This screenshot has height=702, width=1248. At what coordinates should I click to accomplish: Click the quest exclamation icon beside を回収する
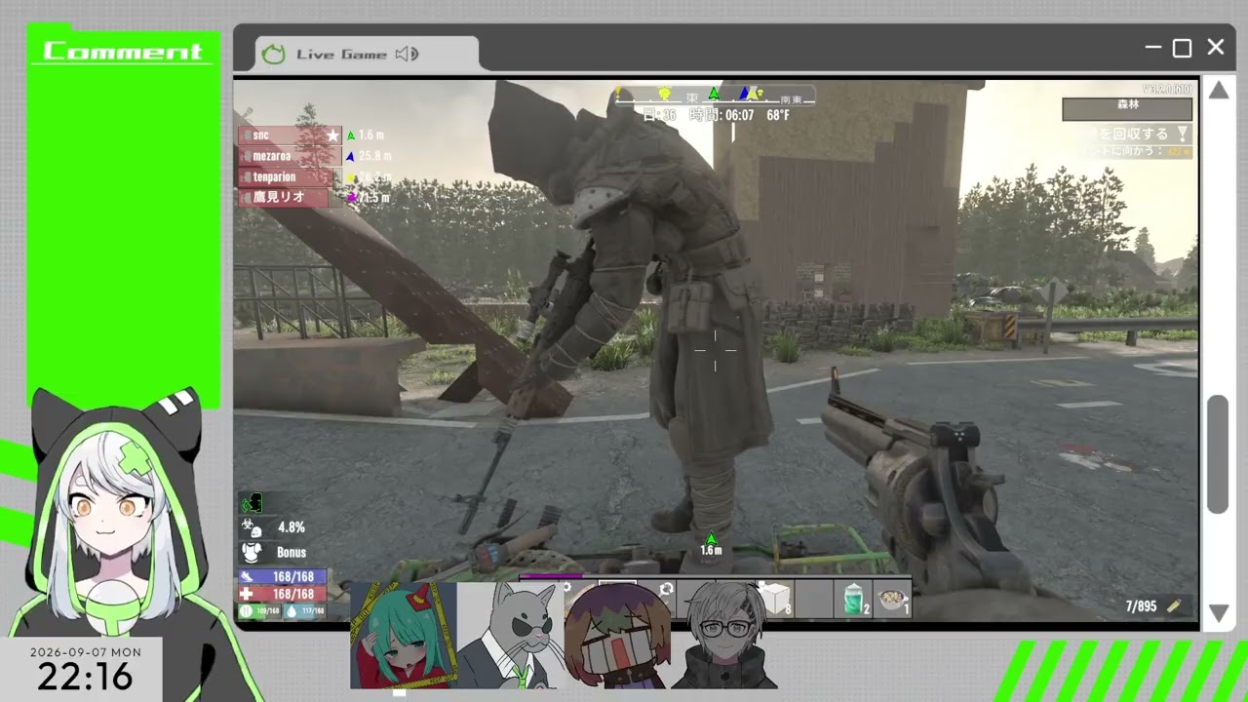tap(1183, 135)
